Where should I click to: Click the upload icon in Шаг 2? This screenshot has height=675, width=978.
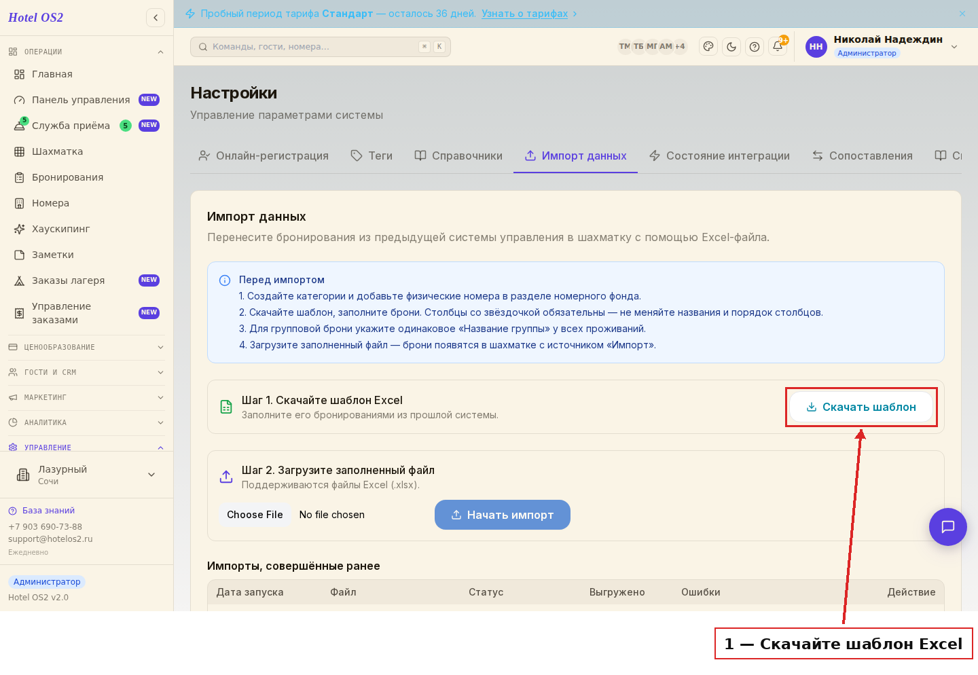point(226,477)
